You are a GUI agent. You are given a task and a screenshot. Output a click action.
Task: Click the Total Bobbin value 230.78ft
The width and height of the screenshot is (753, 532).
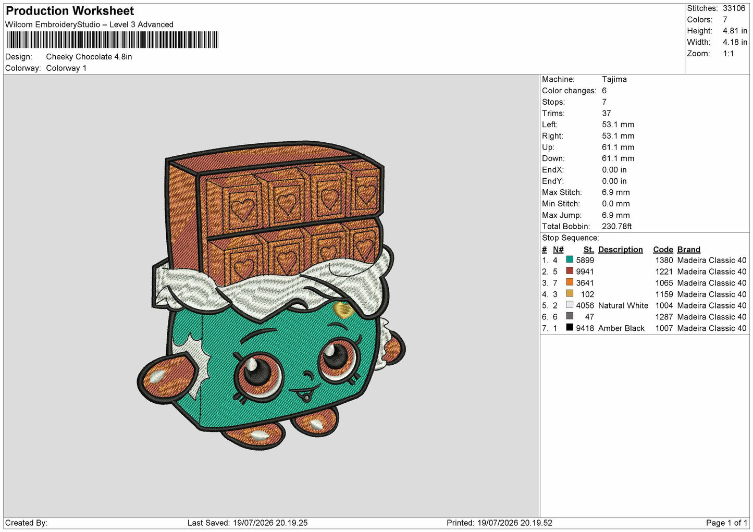coord(617,227)
